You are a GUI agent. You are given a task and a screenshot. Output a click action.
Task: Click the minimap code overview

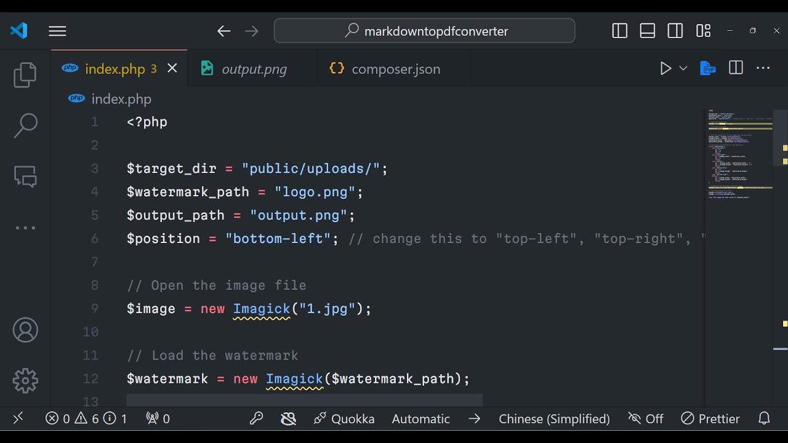pos(738,154)
